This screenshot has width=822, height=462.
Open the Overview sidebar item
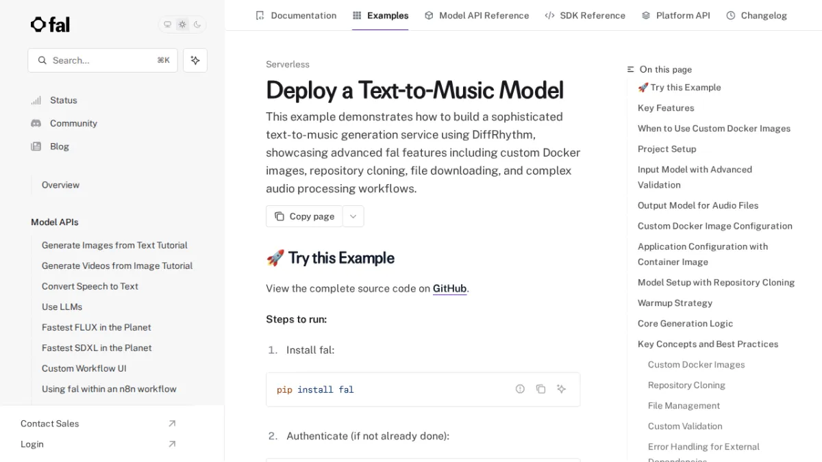60,185
